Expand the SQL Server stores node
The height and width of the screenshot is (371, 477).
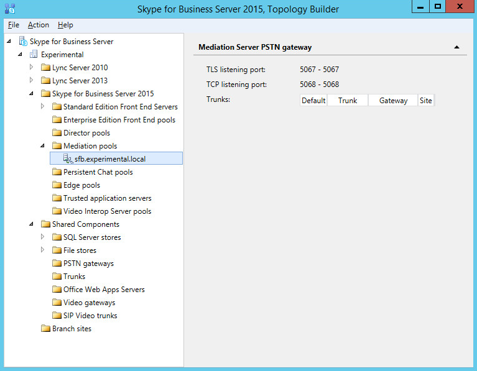click(x=43, y=237)
